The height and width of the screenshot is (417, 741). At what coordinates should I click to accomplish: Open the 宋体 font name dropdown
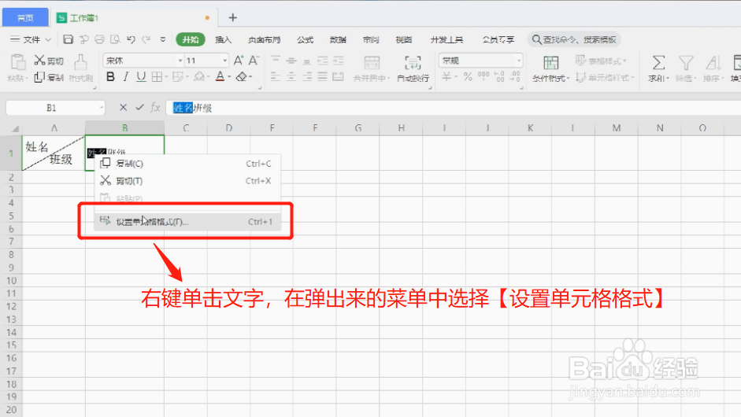180,61
